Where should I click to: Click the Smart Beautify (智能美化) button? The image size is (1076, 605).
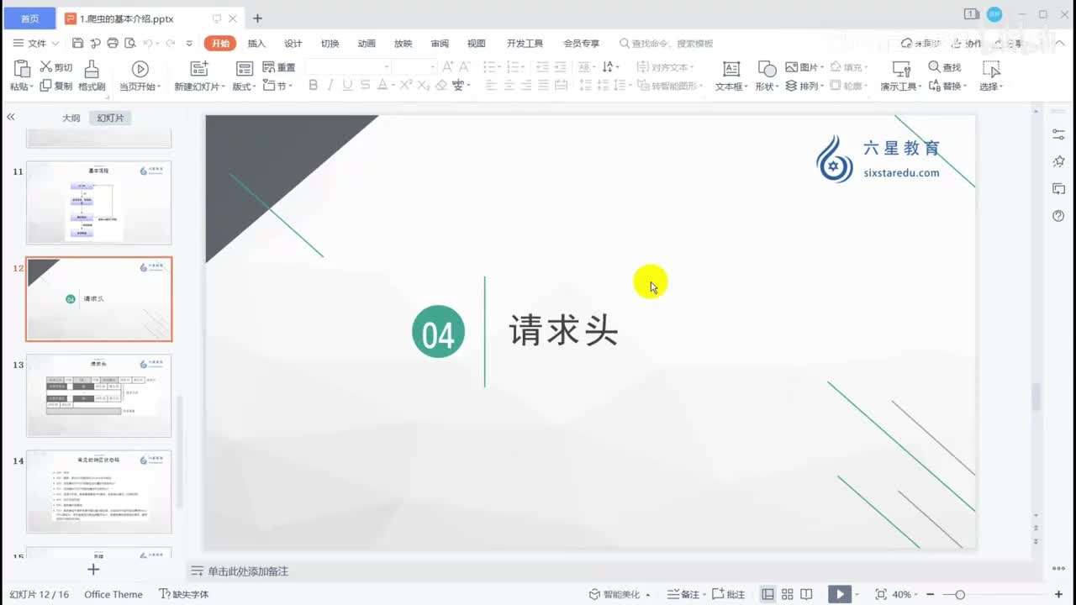point(614,594)
